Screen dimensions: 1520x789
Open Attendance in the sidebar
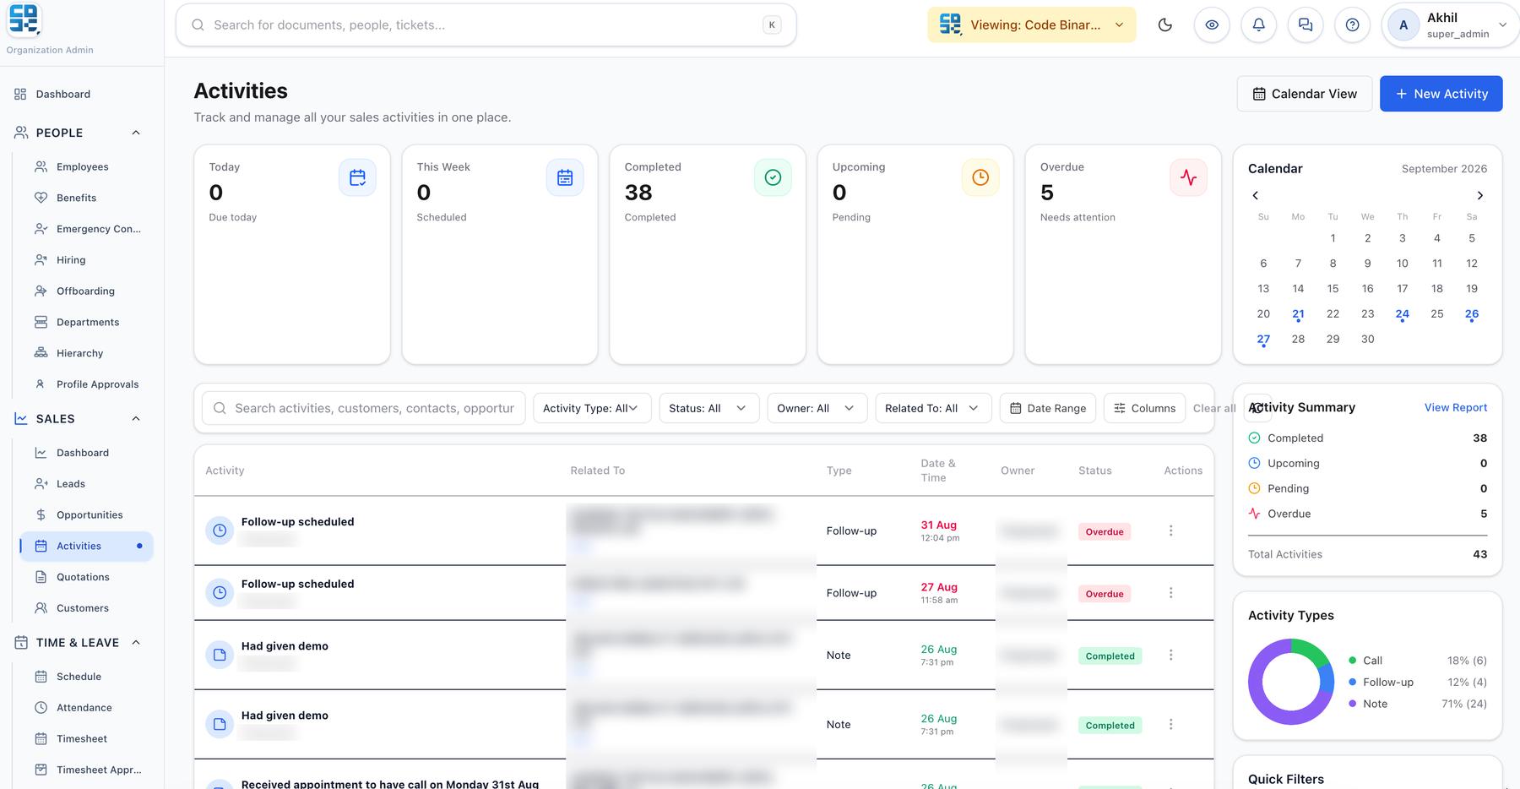(84, 708)
